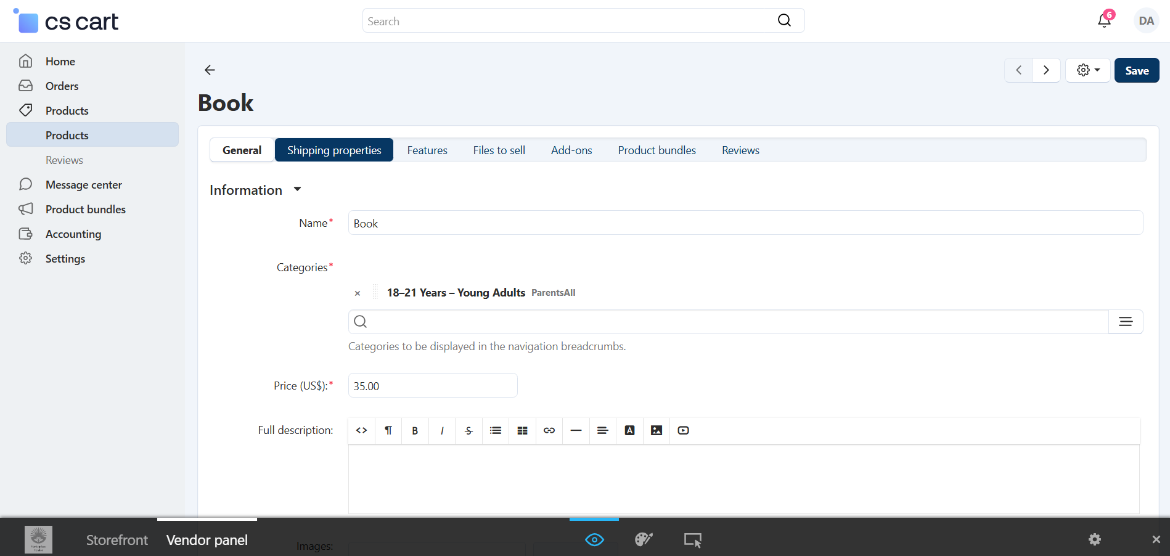Collapse the Information section
1170x556 pixels.
[x=297, y=190]
